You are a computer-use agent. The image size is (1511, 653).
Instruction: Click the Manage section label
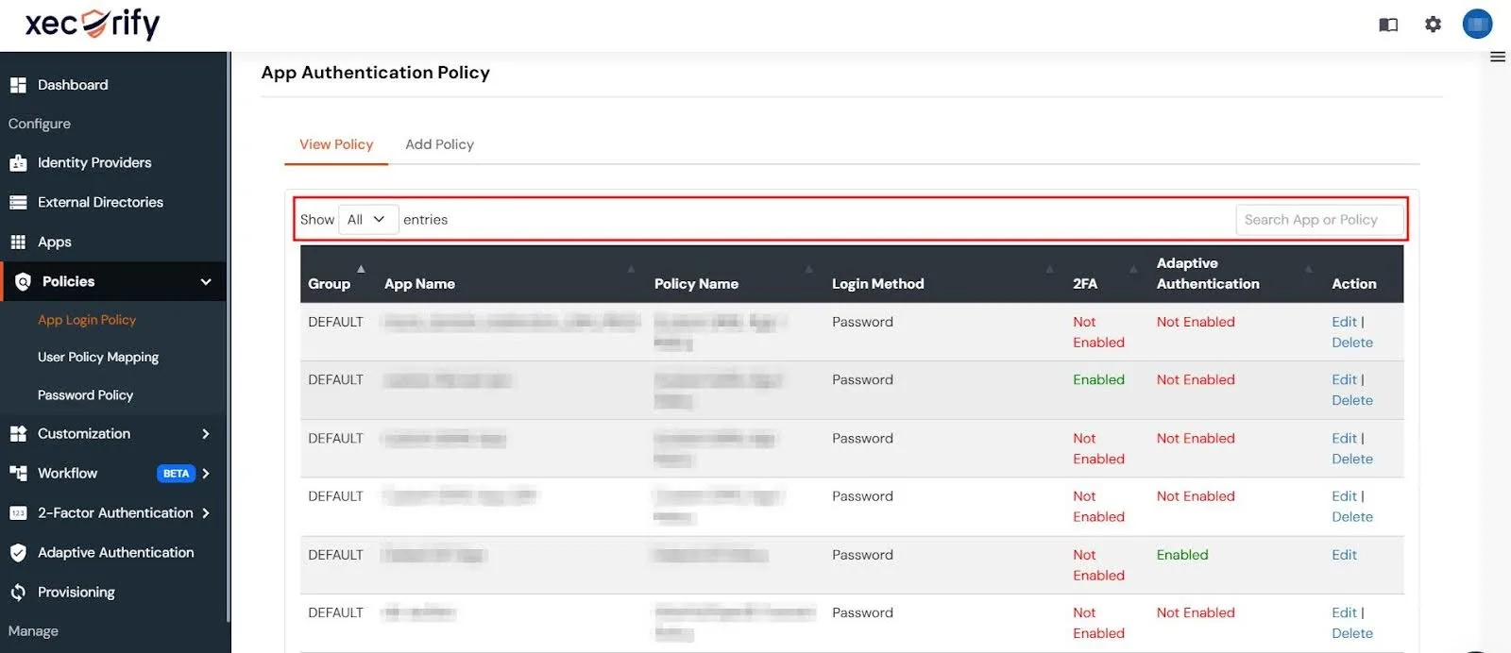click(x=33, y=631)
